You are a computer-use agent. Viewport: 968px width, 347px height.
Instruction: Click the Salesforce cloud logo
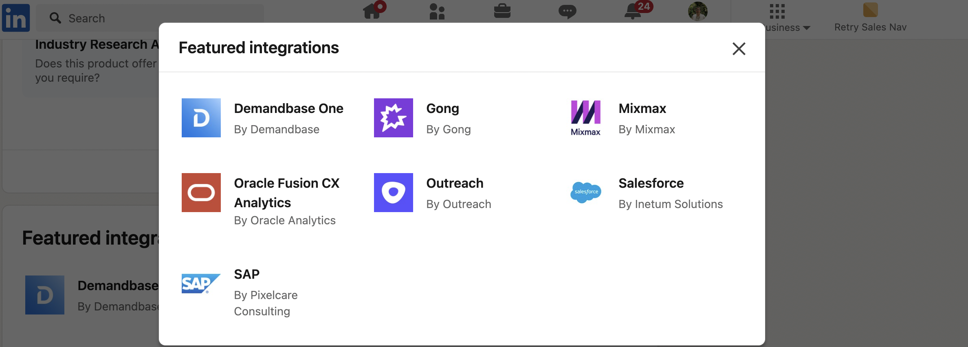click(x=585, y=192)
